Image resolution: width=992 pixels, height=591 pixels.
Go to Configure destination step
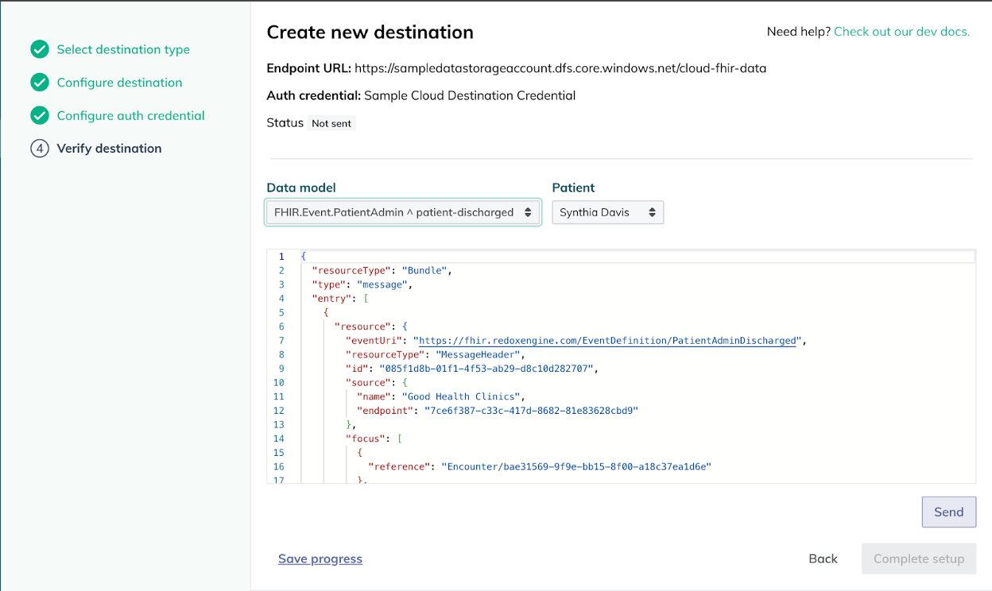(119, 83)
